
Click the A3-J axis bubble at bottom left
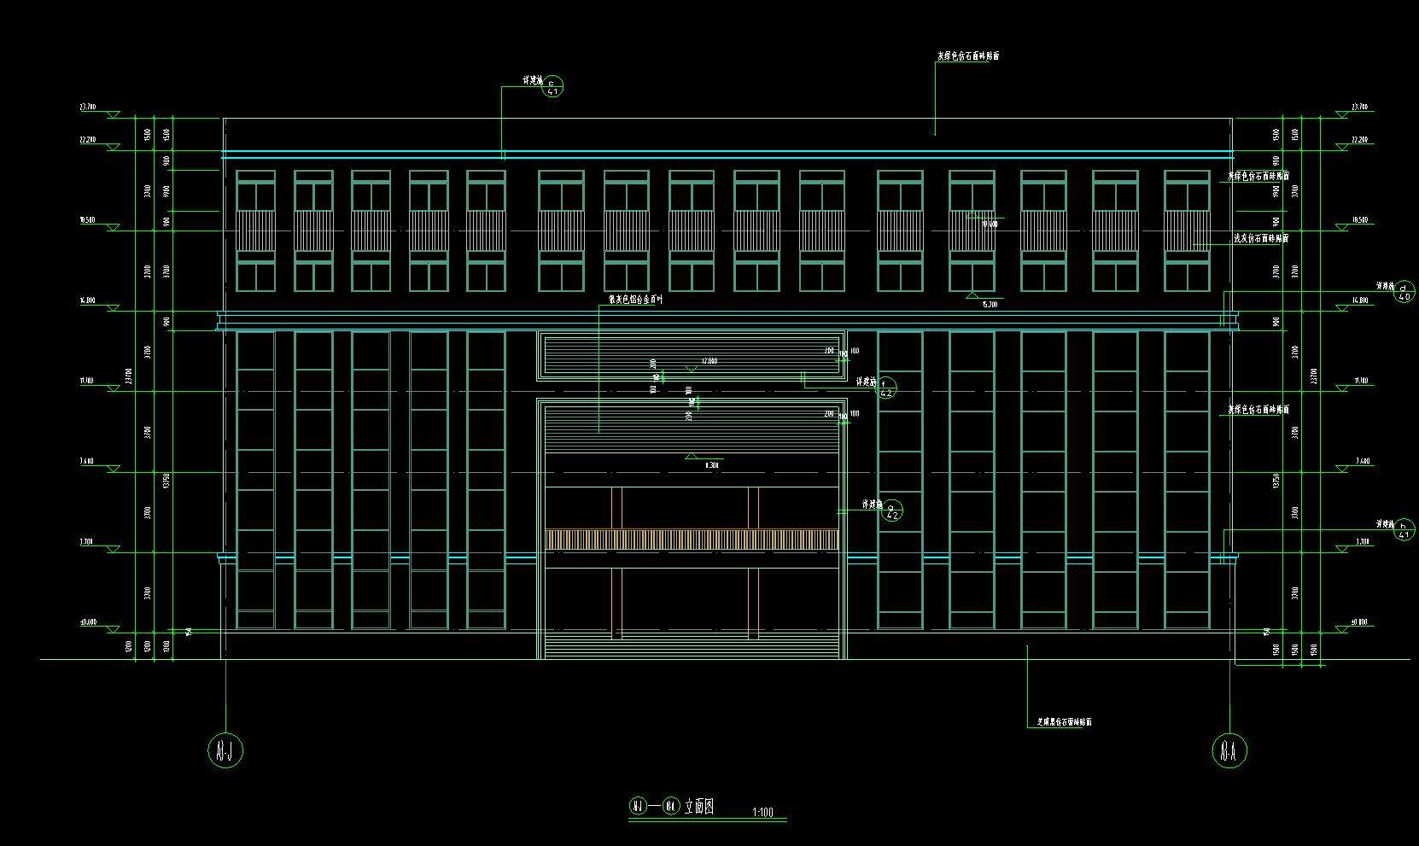click(225, 750)
